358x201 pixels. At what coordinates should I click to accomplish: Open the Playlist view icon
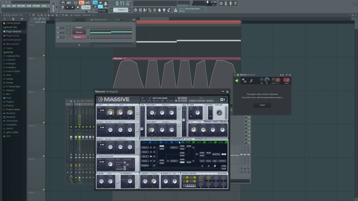(136, 10)
